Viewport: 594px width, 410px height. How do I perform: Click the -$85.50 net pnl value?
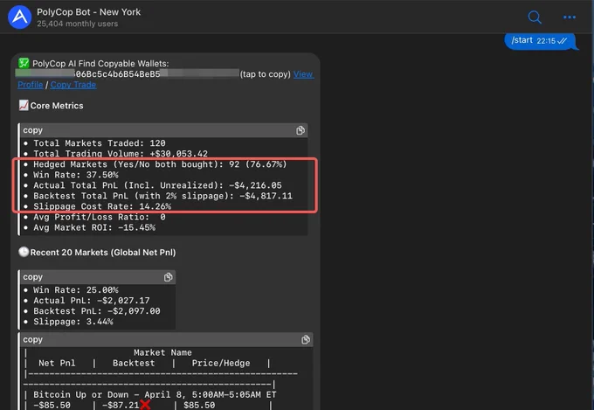52,405
